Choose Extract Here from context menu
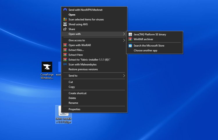Image resolution: width=218 pixels, height=140 pixels. (76, 55)
